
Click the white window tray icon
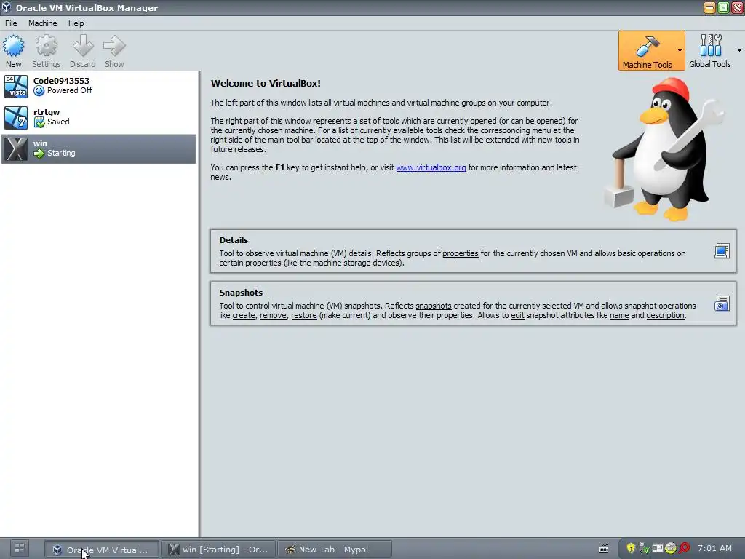[x=657, y=548]
